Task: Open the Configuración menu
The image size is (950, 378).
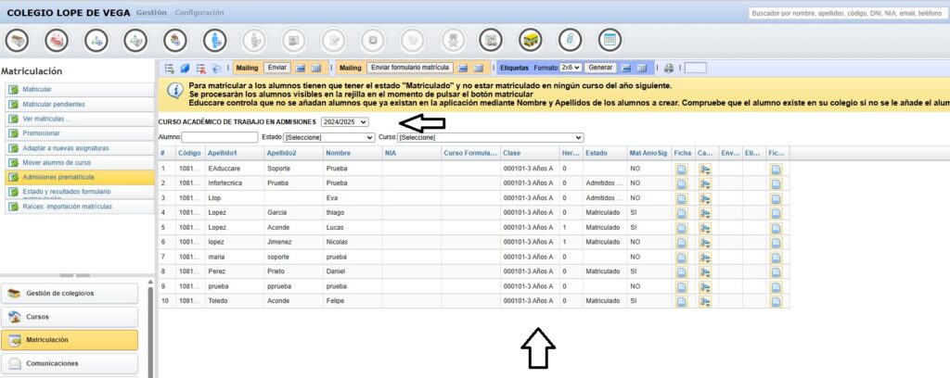Action: (199, 13)
